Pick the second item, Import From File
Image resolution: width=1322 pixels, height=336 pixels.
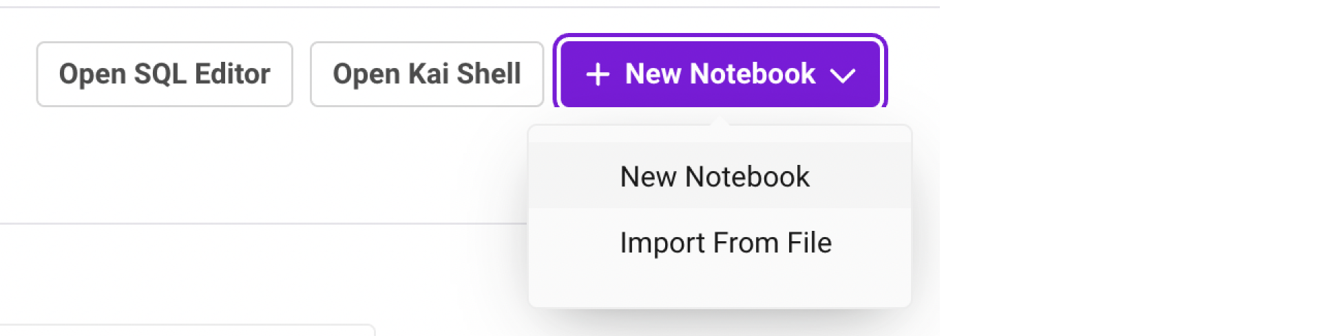[x=725, y=243]
